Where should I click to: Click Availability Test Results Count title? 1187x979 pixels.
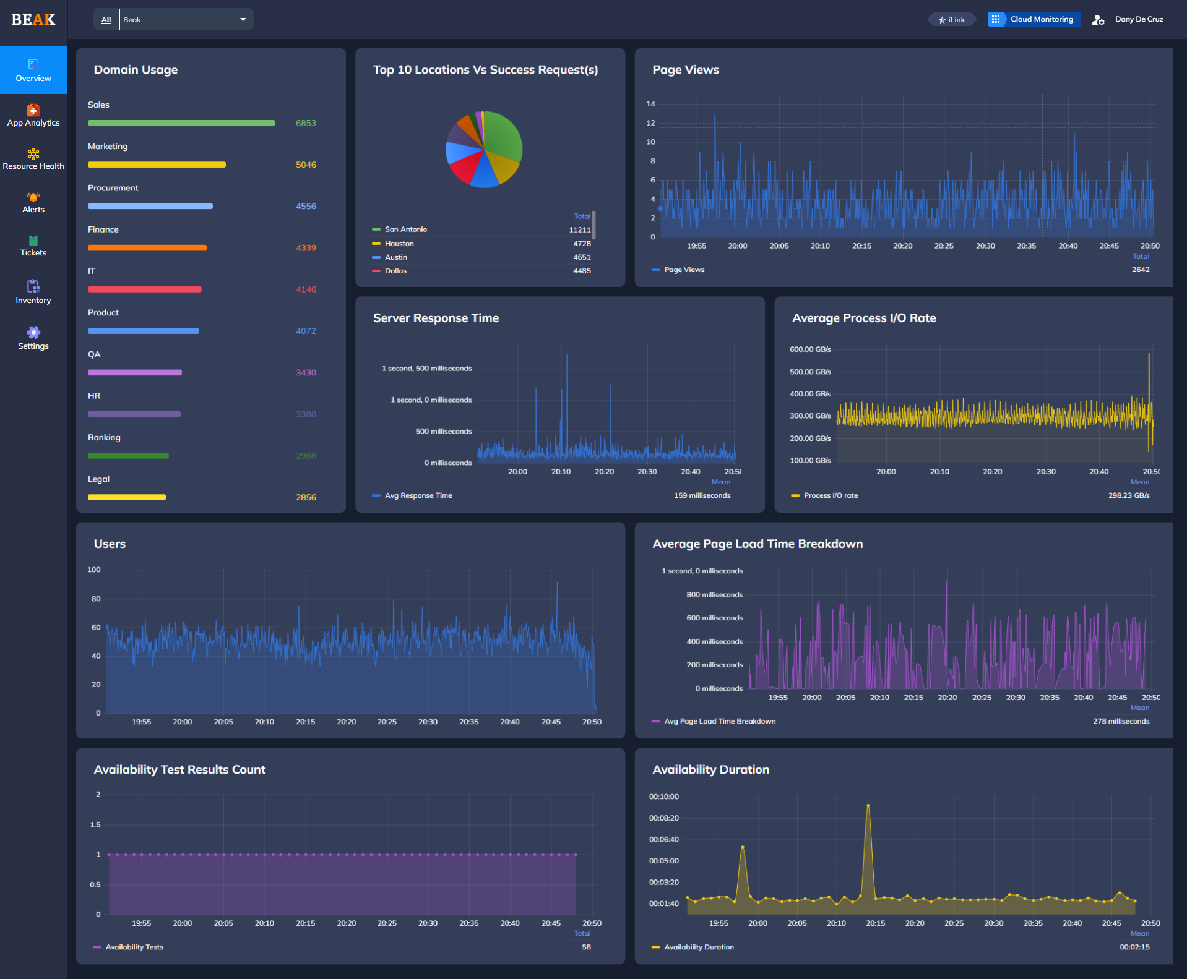pyautogui.click(x=179, y=769)
